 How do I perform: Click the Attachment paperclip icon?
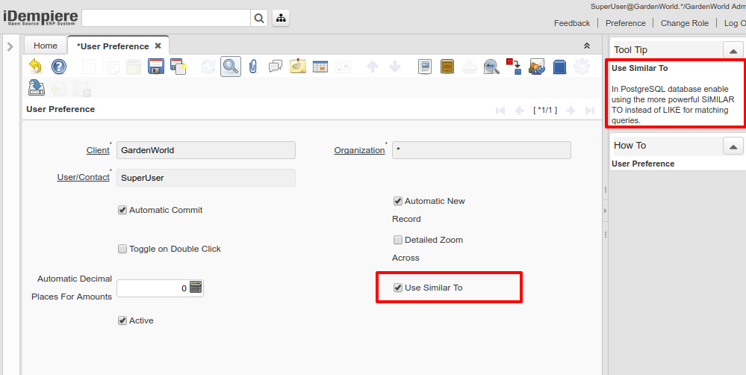coord(253,66)
